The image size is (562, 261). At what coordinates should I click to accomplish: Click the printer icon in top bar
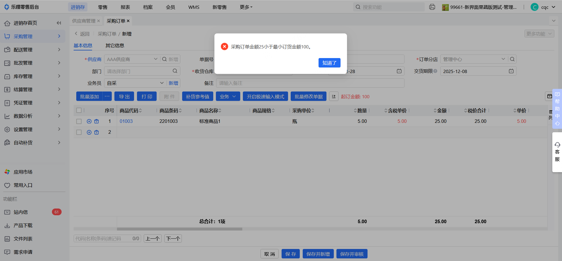pyautogui.click(x=432, y=7)
